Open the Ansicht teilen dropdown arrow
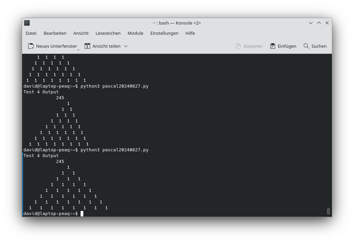 (125, 46)
